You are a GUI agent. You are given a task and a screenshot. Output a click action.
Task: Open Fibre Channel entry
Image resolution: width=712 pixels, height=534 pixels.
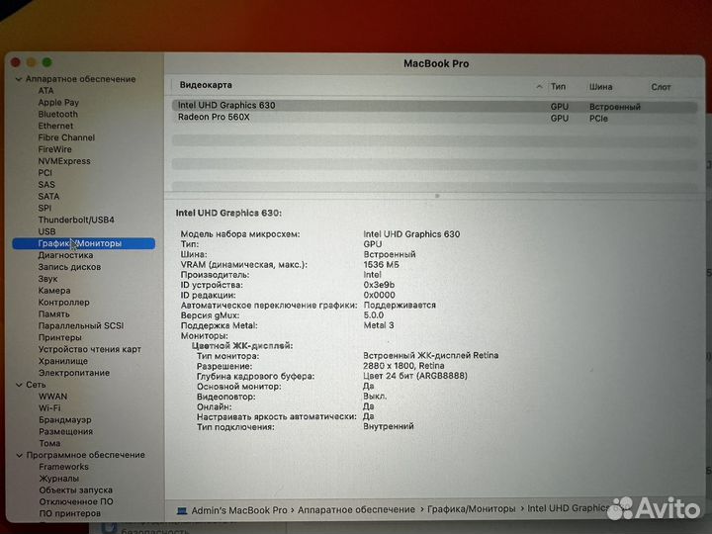(x=66, y=137)
